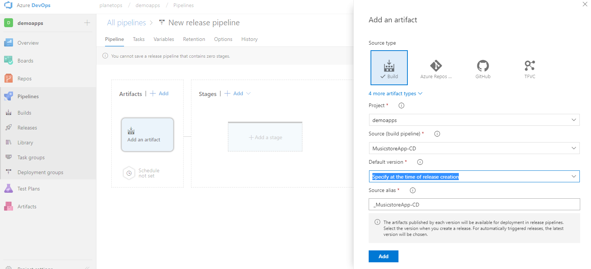This screenshot has height=269, width=591.
Task: Go to All pipelines link
Action: 127,23
